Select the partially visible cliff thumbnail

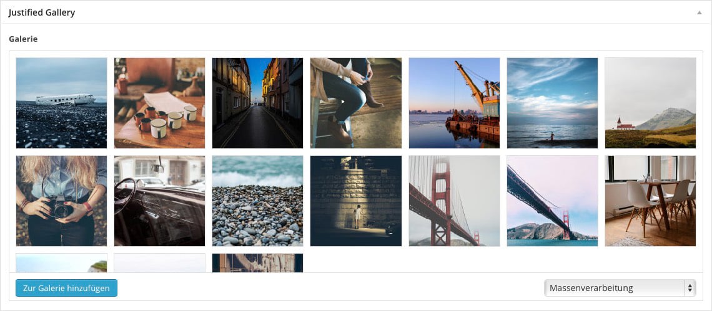(x=61, y=263)
